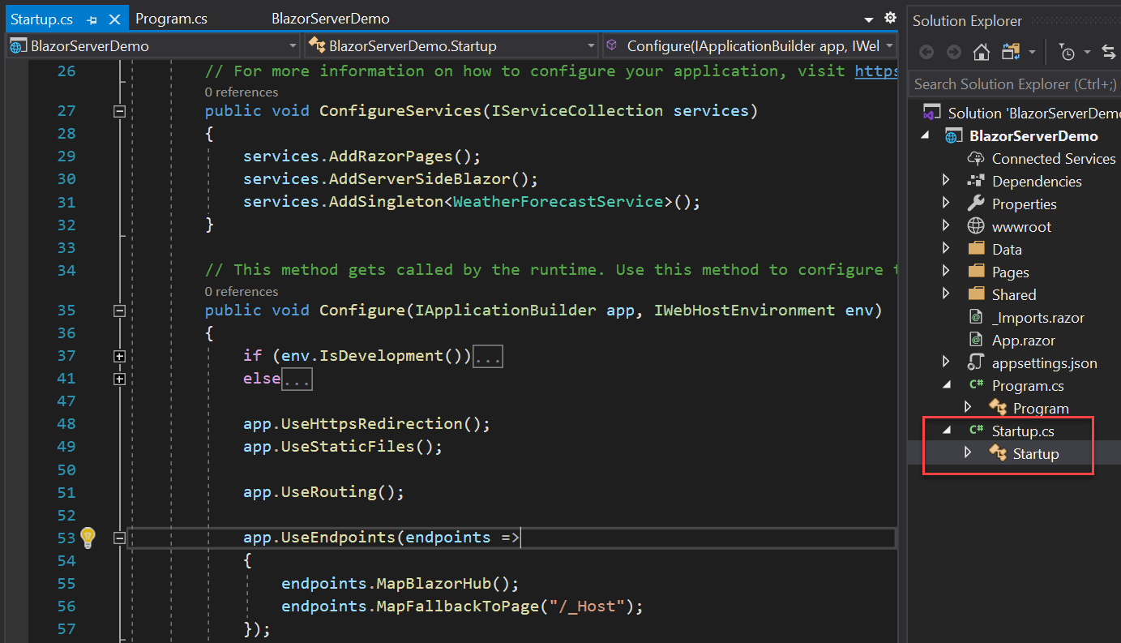
Task: Click the Search Solution Explorer box
Action: (x=1014, y=84)
